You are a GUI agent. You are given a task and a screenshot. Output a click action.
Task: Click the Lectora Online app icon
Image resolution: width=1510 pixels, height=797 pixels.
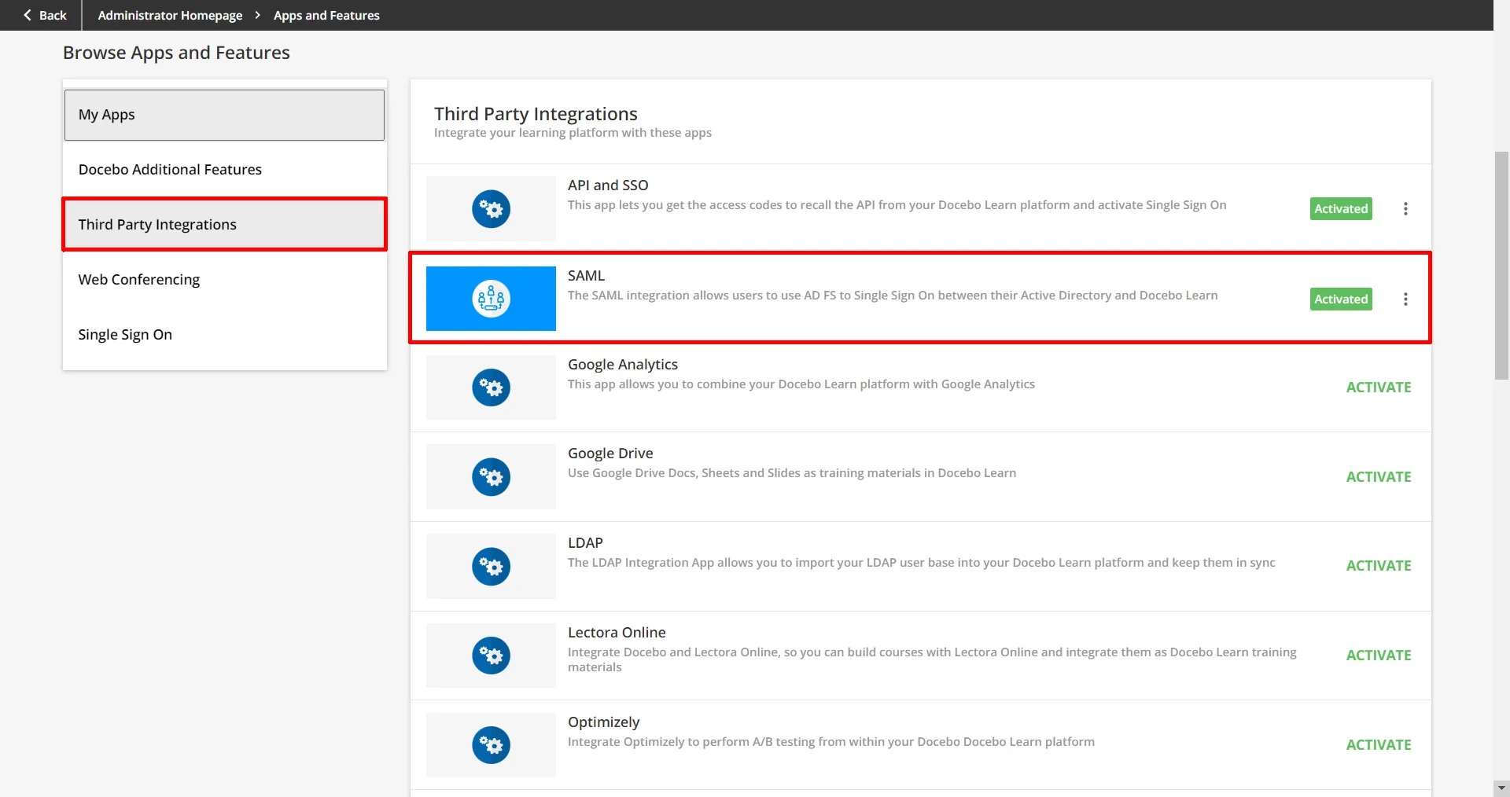click(490, 655)
